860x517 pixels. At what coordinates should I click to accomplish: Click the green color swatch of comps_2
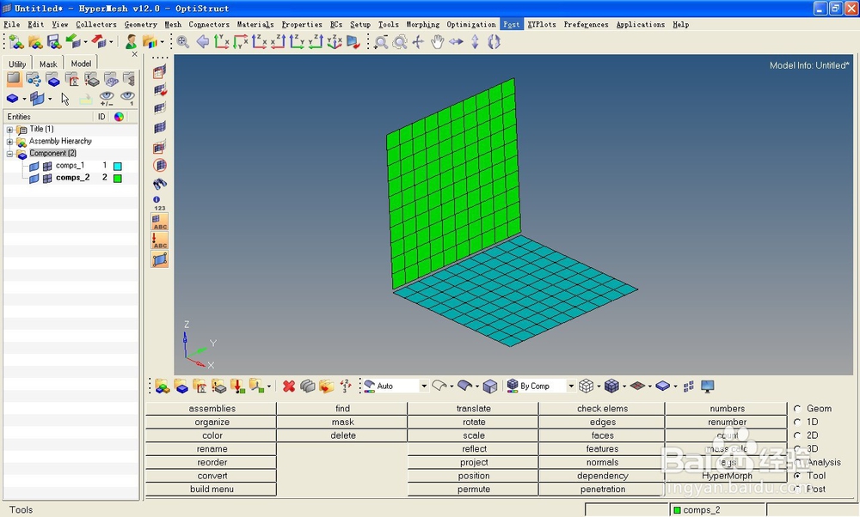pyautogui.click(x=117, y=178)
